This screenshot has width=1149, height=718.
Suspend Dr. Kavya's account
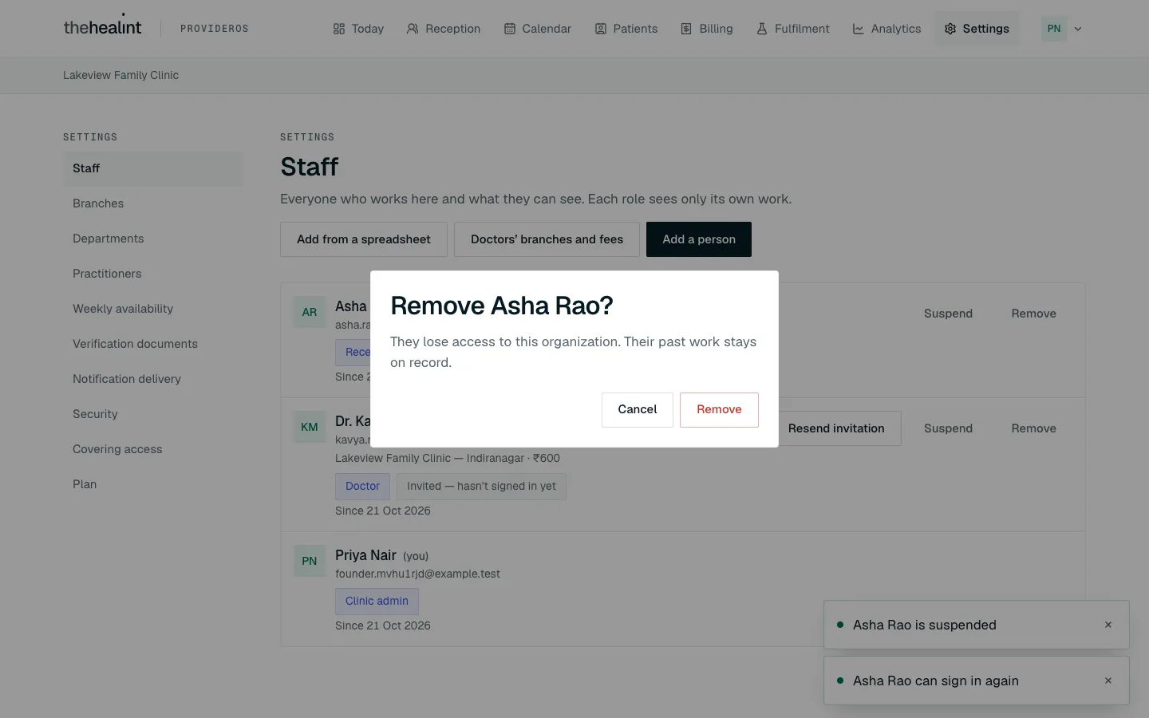pos(948,428)
